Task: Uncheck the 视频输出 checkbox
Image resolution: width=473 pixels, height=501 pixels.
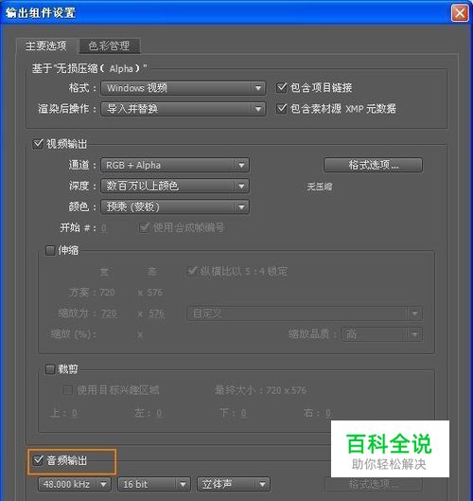Action: pyautogui.click(x=38, y=144)
